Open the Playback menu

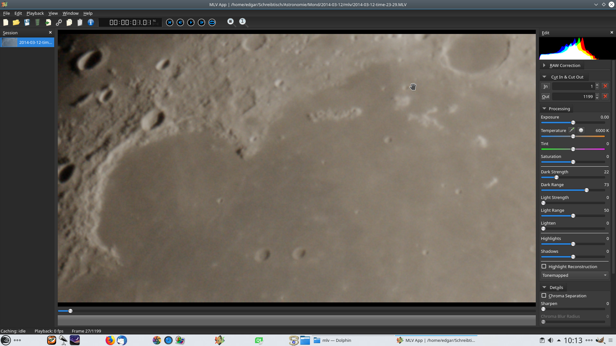click(x=35, y=13)
